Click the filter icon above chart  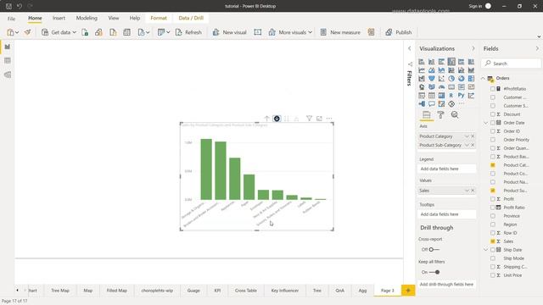click(x=309, y=119)
